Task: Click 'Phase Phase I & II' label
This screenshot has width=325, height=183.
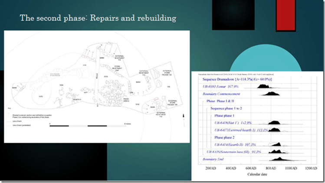Action: [x=220, y=101]
